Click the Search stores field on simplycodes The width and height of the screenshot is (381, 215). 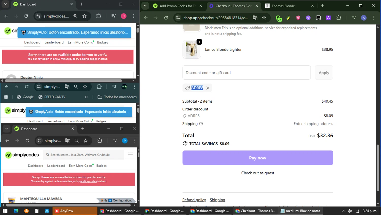(x=84, y=155)
